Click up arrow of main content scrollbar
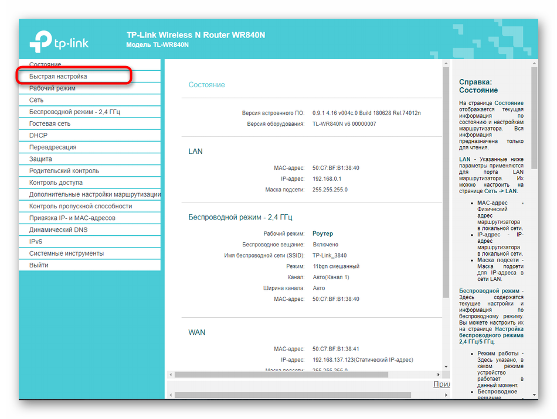 (445, 63)
